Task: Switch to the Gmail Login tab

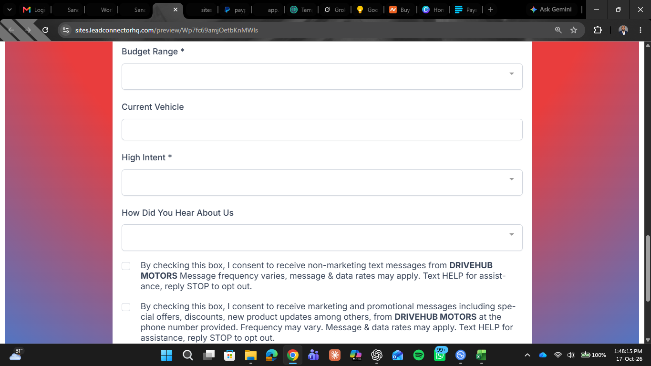Action: (x=33, y=10)
